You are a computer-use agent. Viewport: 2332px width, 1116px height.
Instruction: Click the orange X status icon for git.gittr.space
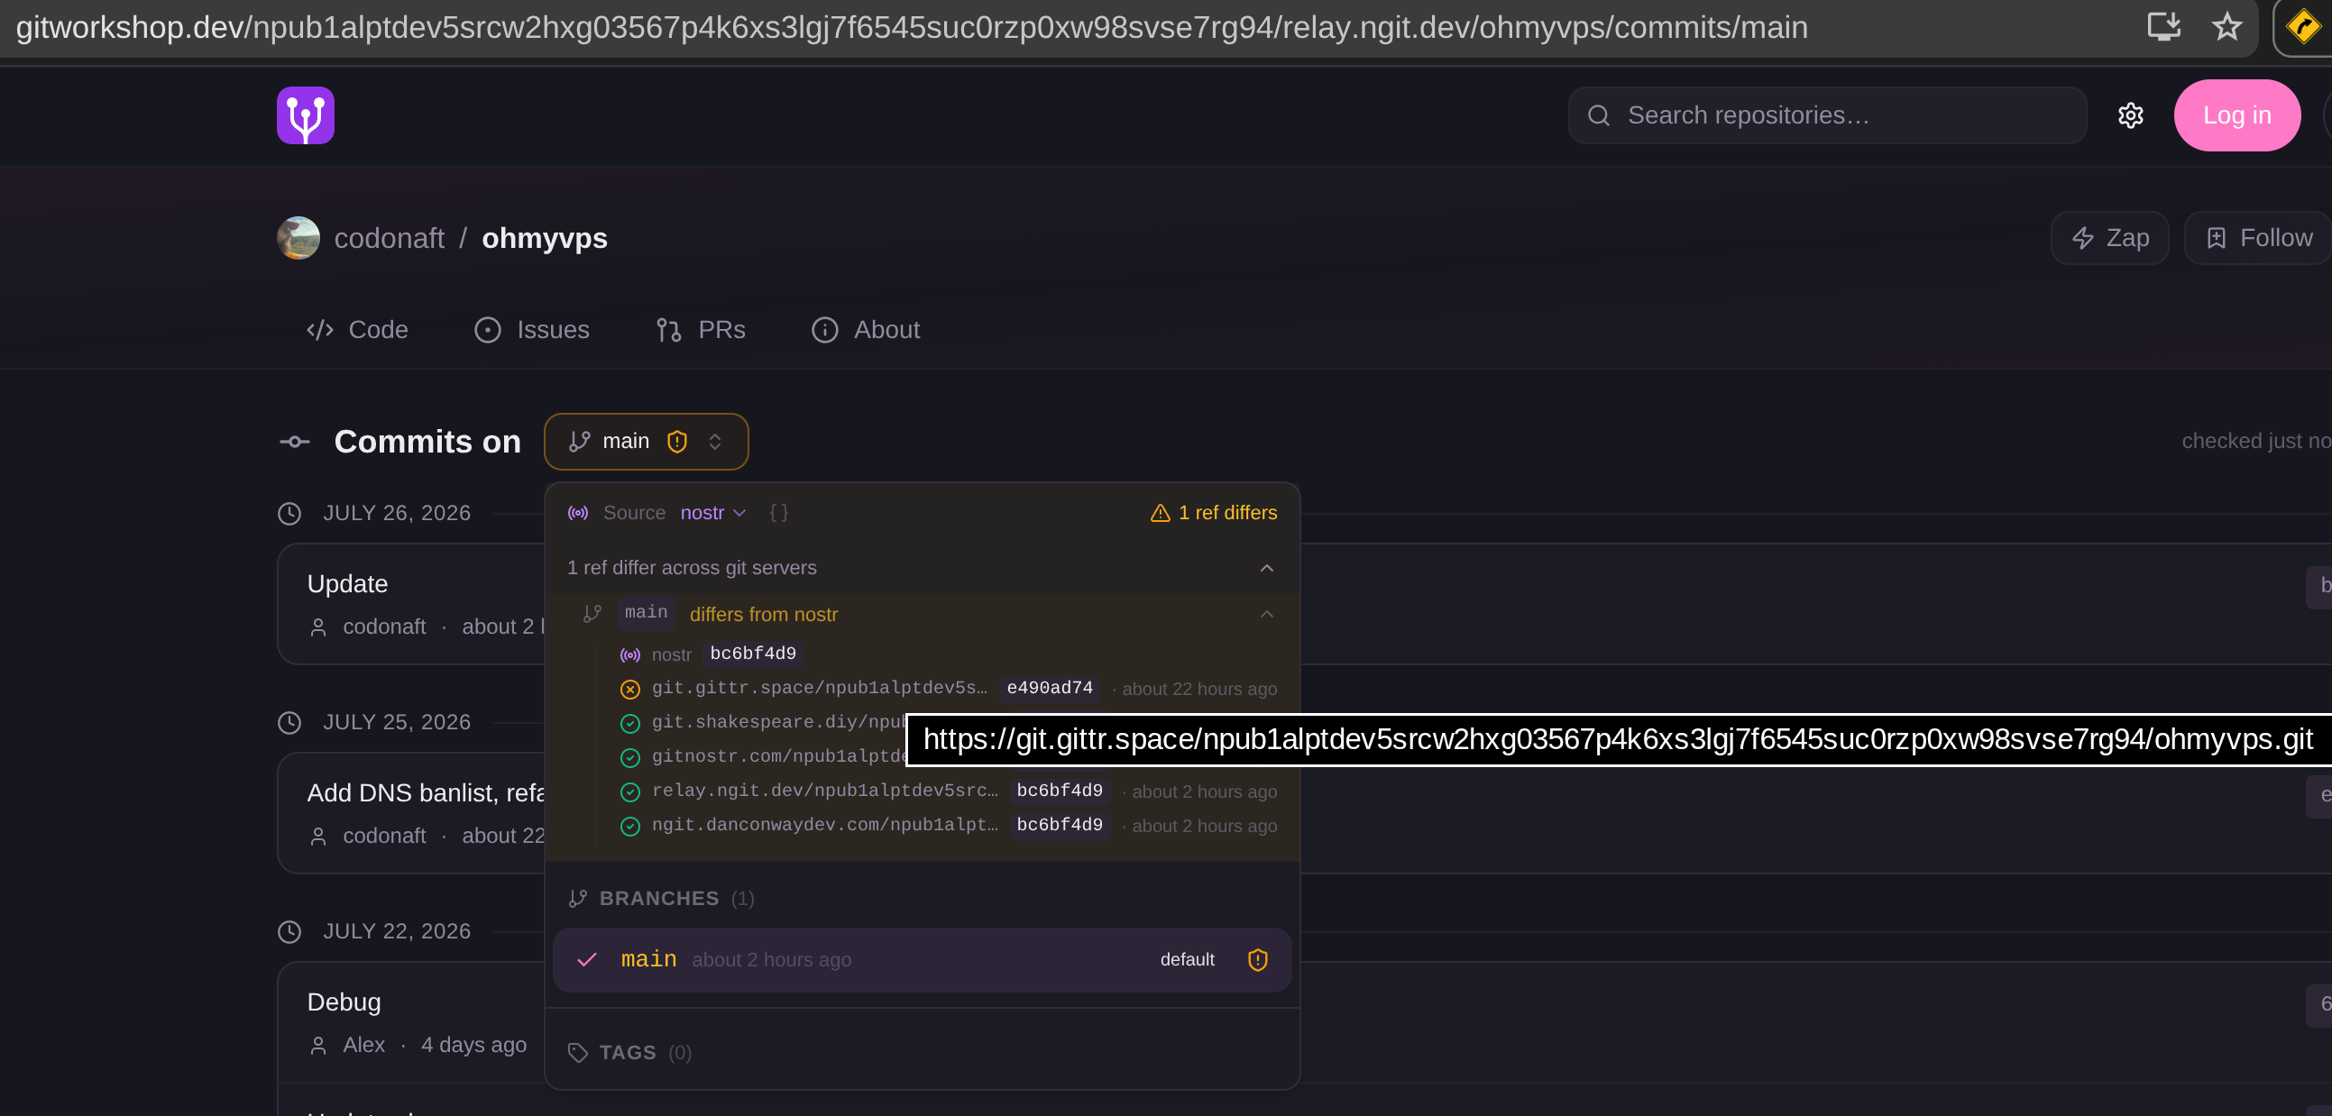pyautogui.click(x=630, y=690)
